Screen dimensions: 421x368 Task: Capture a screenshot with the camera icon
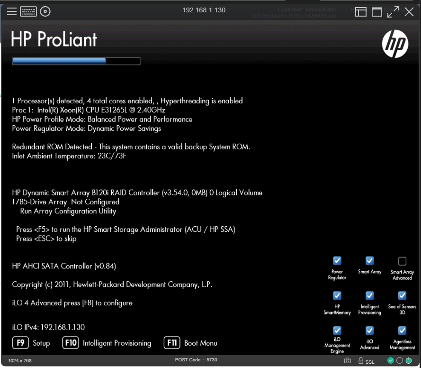point(348,361)
